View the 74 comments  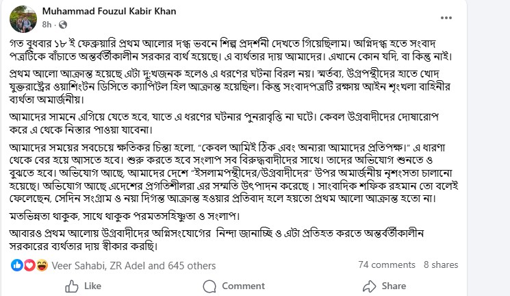click(x=387, y=264)
